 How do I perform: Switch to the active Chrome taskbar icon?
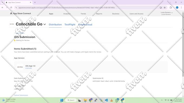click(122, 100)
